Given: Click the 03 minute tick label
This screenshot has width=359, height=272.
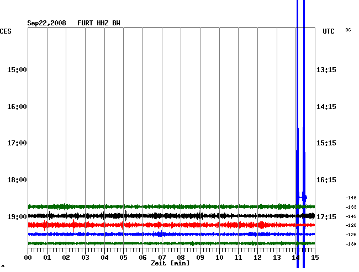Looking at the screenshot, I should 86,257.
